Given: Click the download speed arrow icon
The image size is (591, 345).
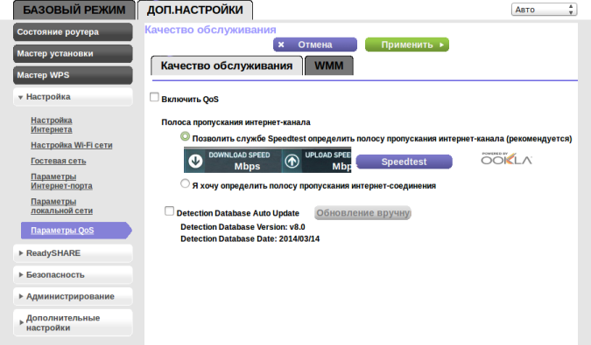Looking at the screenshot, I should [195, 161].
